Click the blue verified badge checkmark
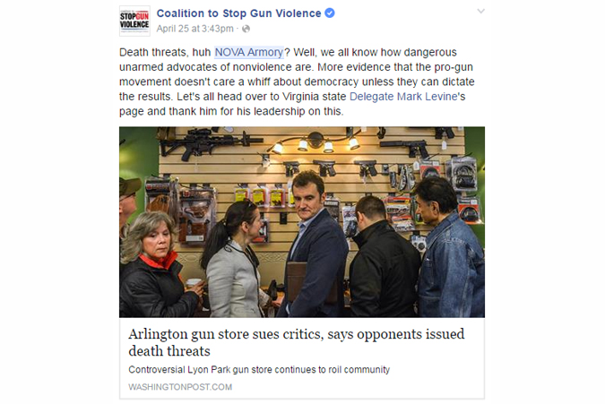Screen dimensions: 605x404 click(x=330, y=13)
